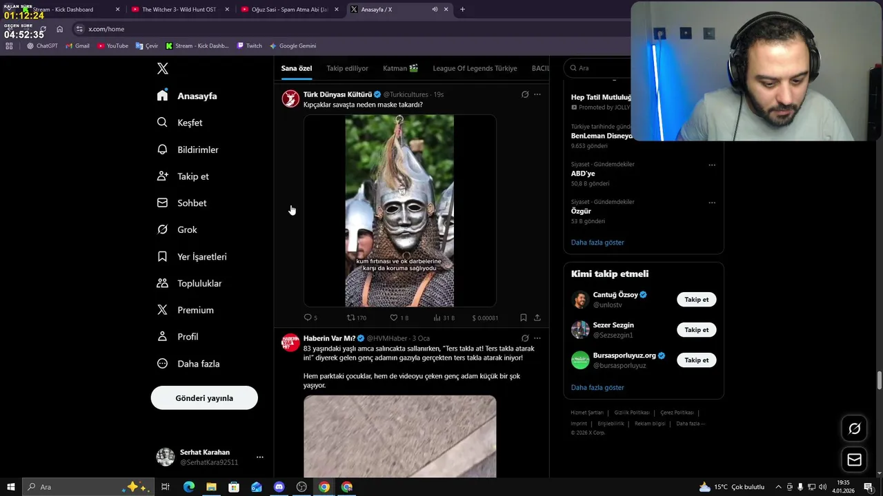The width and height of the screenshot is (883, 496).
Task: Click the Chrome address bar
Action: tap(352, 29)
